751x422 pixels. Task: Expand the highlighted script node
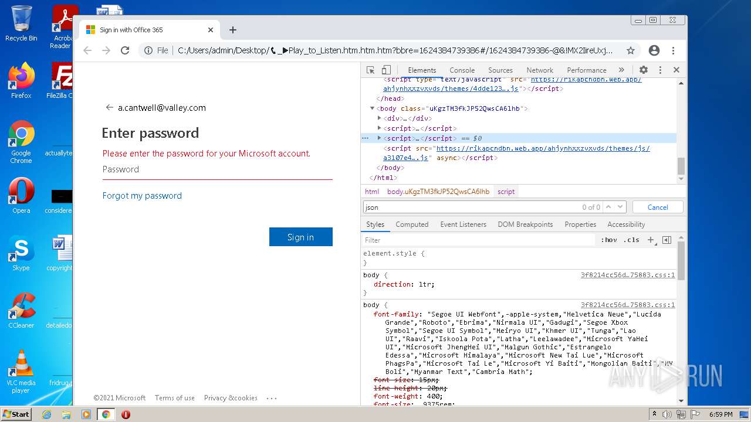pos(380,138)
